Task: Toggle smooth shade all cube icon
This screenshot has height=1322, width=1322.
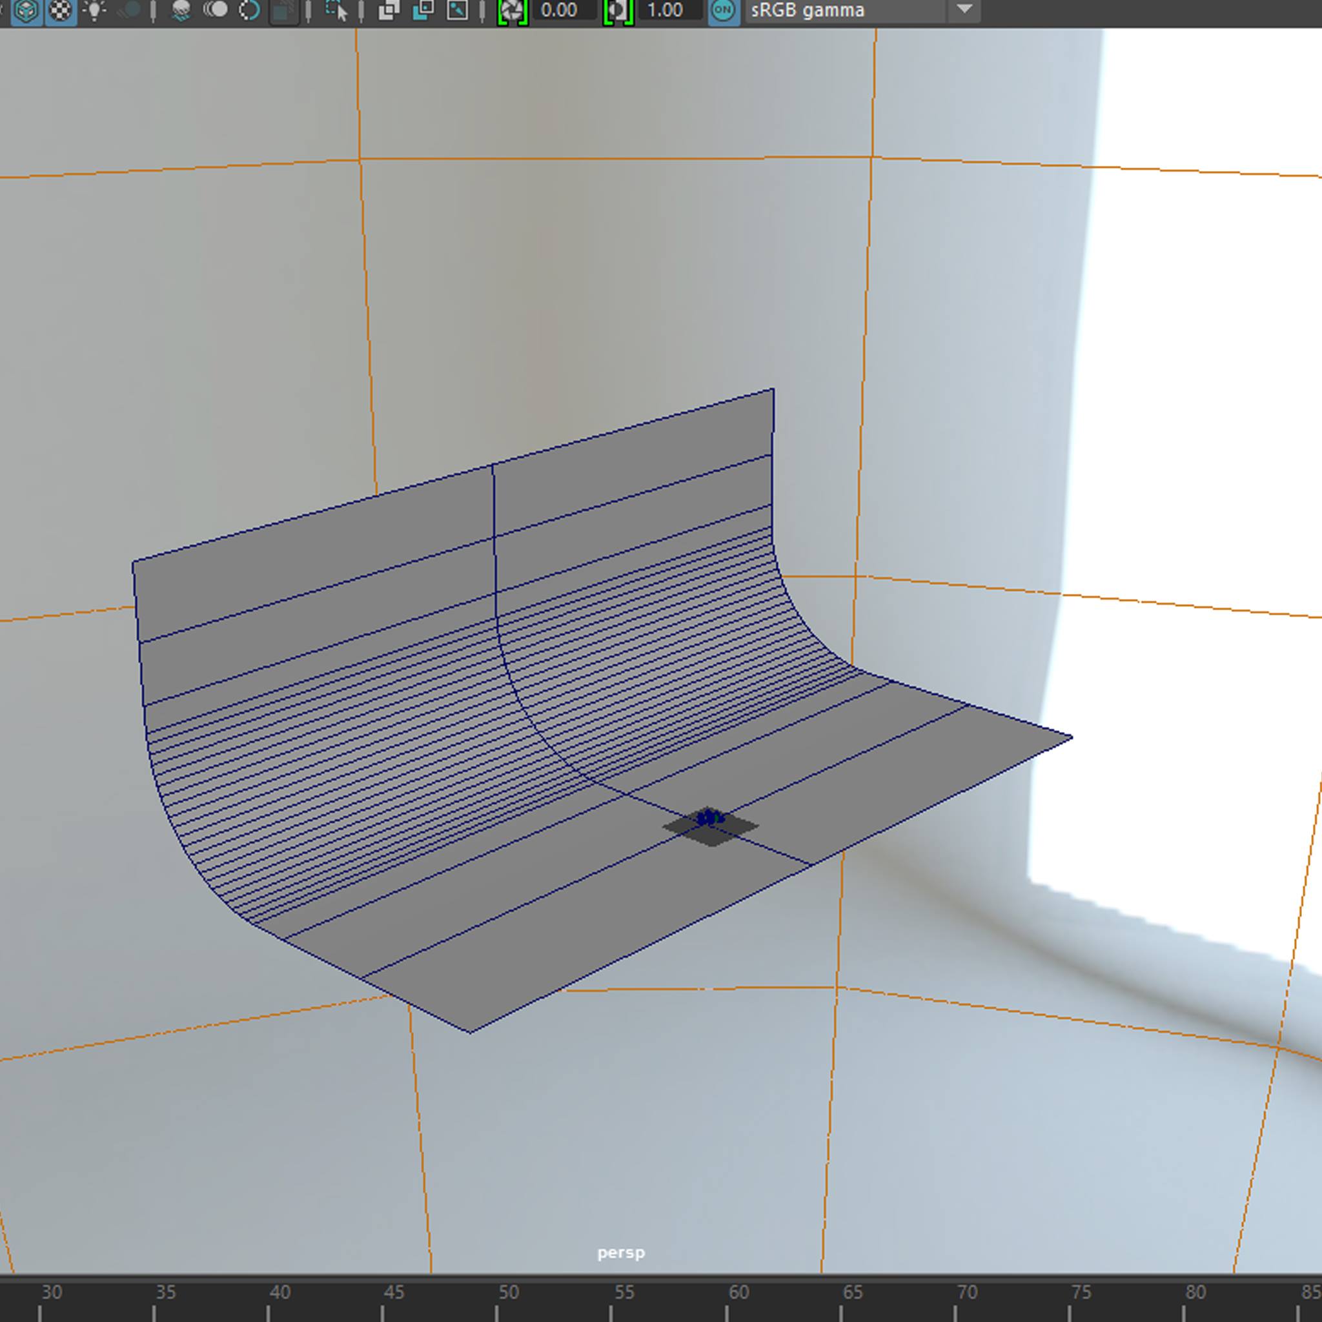Action: point(26,10)
